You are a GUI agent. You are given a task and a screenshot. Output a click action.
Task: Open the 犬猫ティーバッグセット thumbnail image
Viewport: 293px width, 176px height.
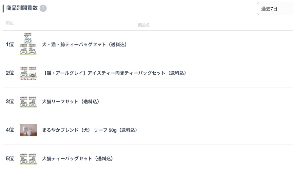click(28, 159)
